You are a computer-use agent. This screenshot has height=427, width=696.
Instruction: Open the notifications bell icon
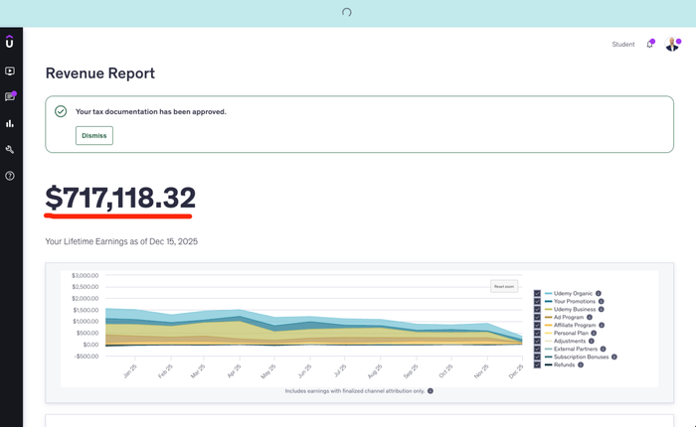tap(650, 45)
